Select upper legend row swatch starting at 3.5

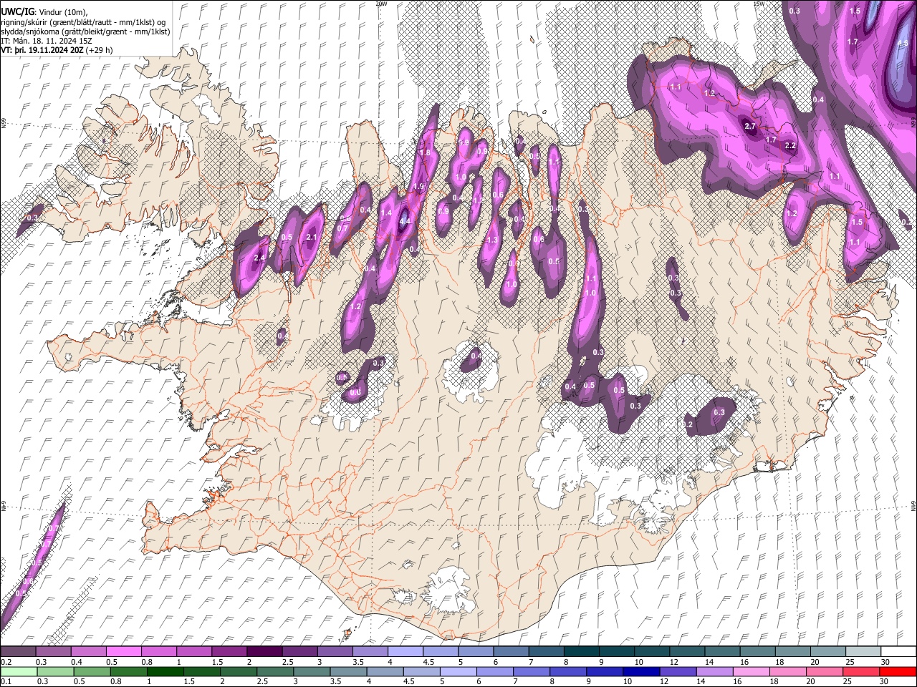click(370, 651)
